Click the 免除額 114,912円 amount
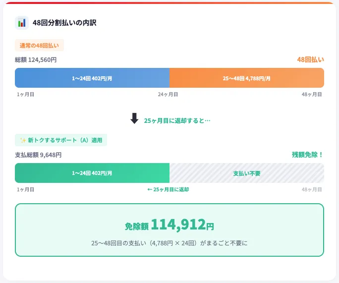The width and height of the screenshot is (339, 283). coord(169,226)
